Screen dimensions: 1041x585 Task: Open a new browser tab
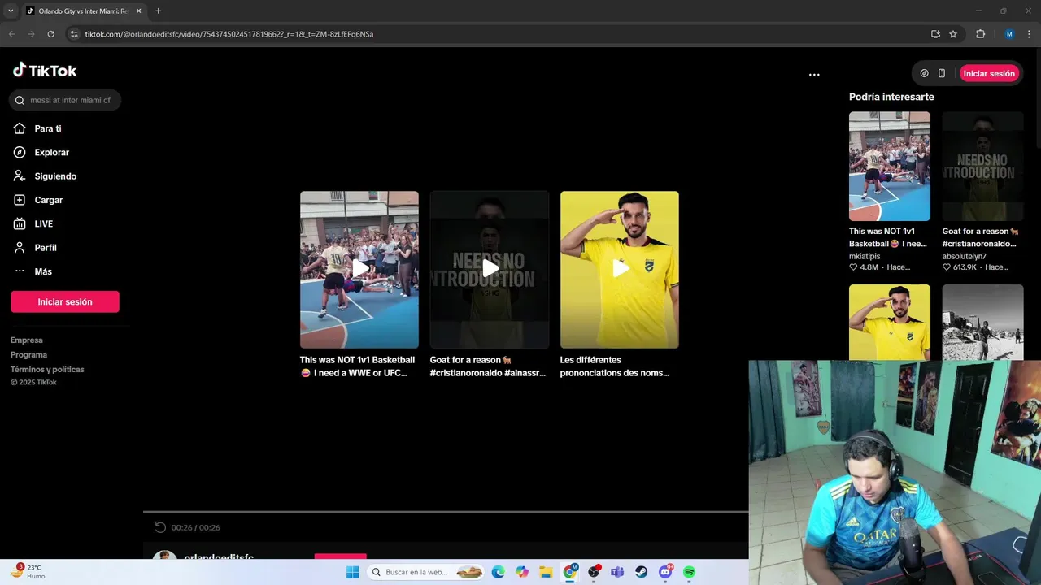click(x=158, y=11)
